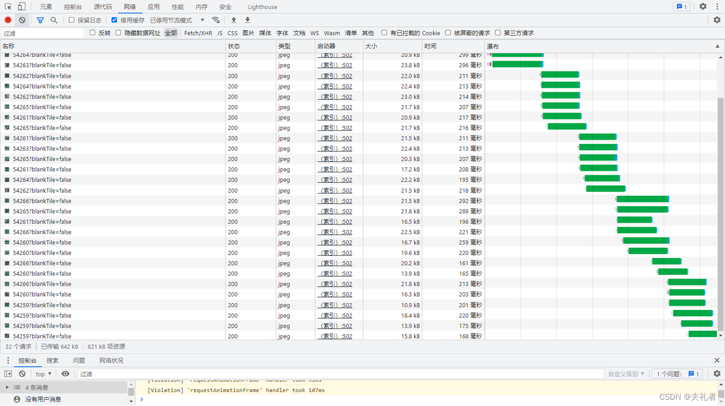Open network conditions via the wifi icon
This screenshot has width=725, height=406.
[216, 20]
